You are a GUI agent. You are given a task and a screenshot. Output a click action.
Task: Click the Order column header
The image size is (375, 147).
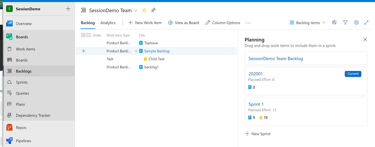(x=97, y=35)
